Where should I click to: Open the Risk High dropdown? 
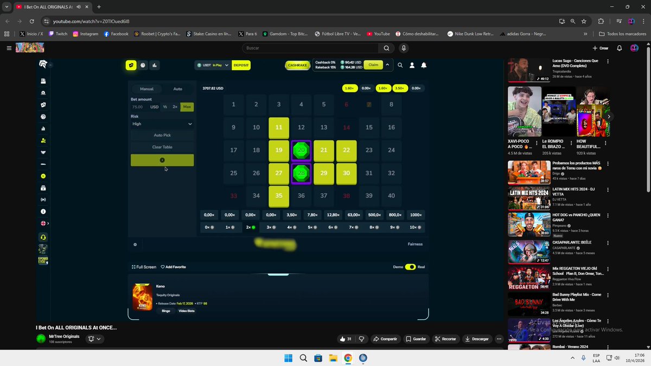tap(162, 124)
